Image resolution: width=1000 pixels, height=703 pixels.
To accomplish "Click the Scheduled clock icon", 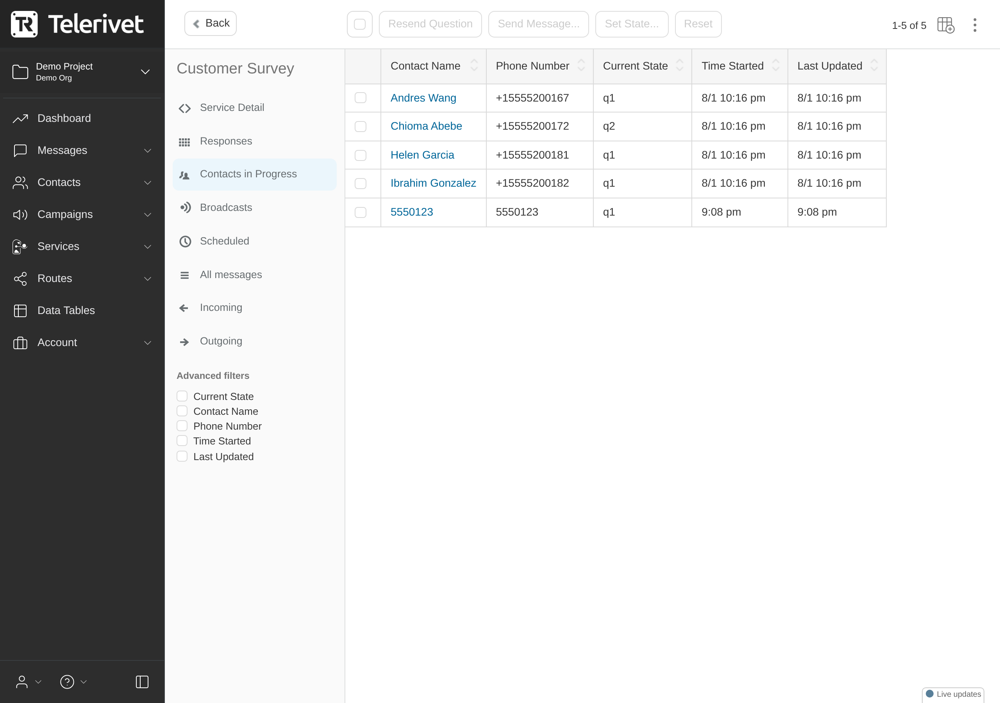I will click(186, 241).
